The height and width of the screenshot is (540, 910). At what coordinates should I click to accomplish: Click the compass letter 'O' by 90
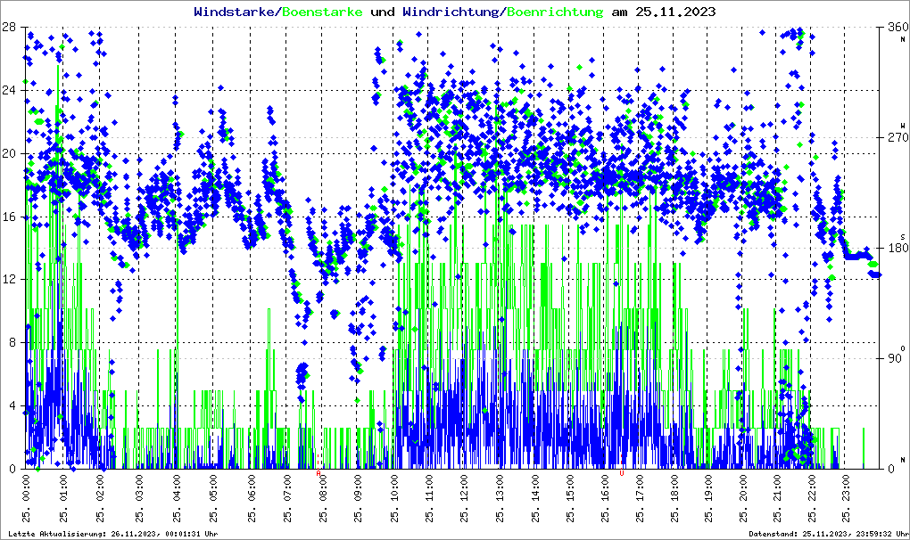pyautogui.click(x=903, y=348)
